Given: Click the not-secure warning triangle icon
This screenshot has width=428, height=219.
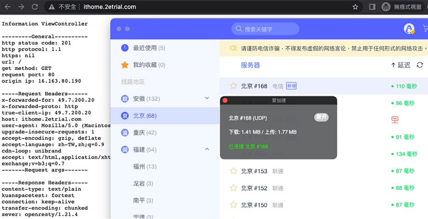Looking at the screenshot, I should tap(51, 7).
